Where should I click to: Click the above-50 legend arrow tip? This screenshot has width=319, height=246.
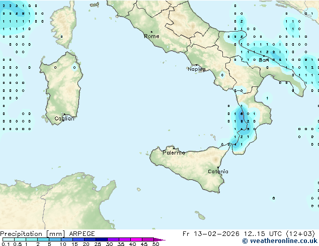click(159, 239)
